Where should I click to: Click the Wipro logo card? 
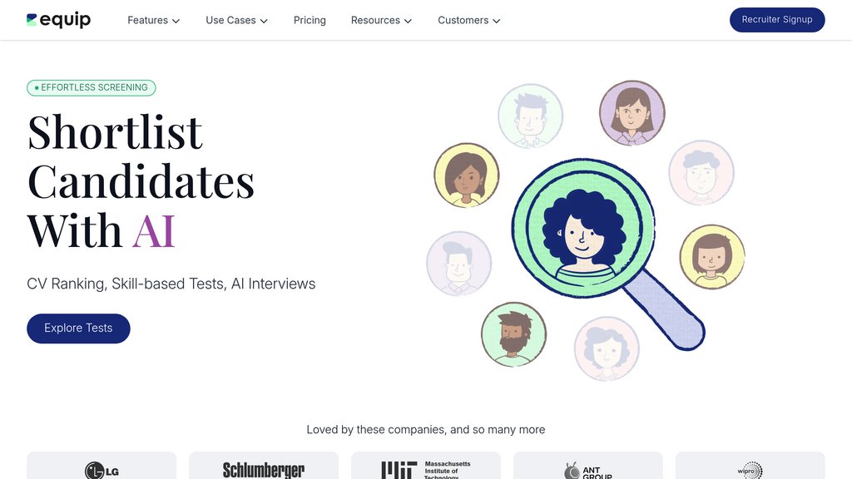pos(750,468)
